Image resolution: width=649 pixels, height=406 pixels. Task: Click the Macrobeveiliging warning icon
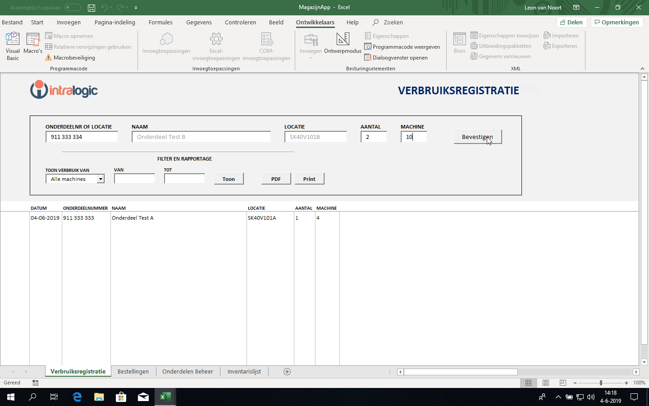[49, 58]
